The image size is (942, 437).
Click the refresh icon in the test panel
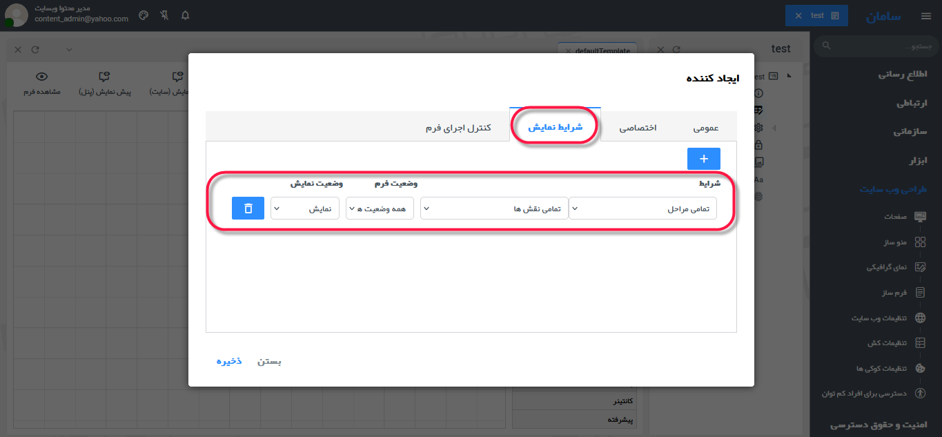click(x=676, y=50)
